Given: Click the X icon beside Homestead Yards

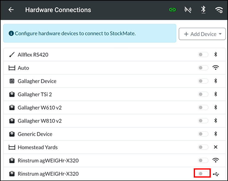Looking at the screenshot, I should coord(216,147).
